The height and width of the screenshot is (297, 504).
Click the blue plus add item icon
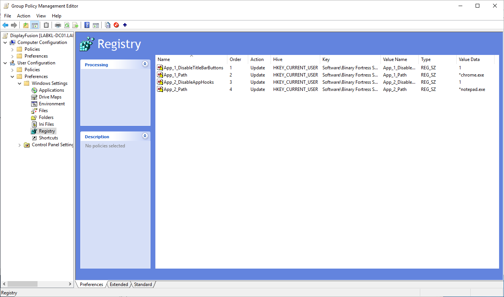point(125,25)
